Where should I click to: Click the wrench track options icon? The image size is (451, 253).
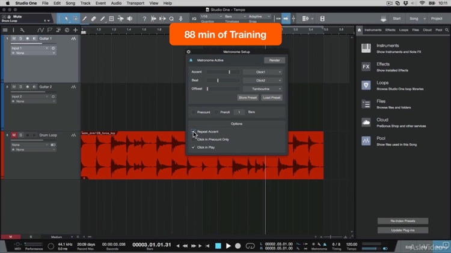22,30
